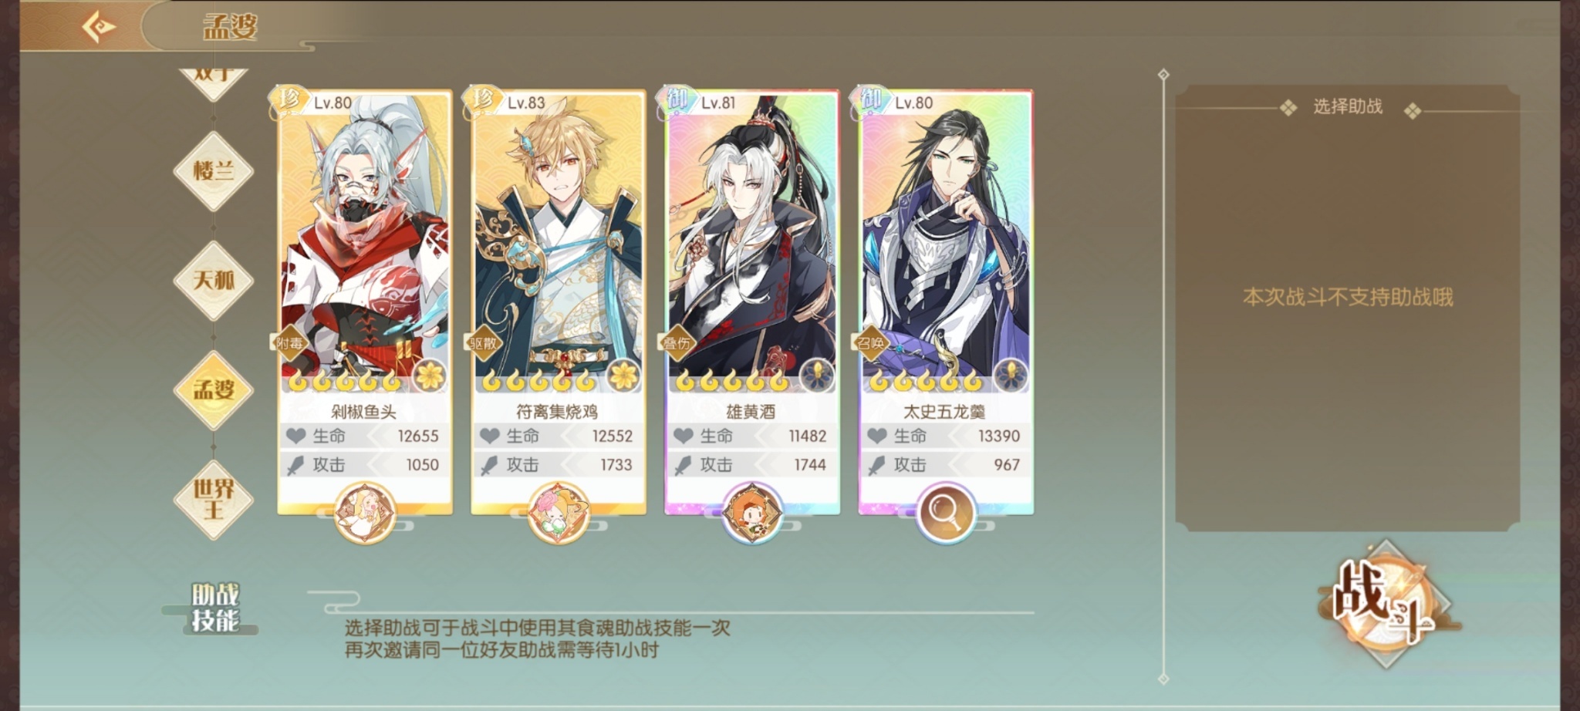Tap the 叠伤 tag on 雄黄酒 card
Image resolution: width=1580 pixels, height=711 pixels.
(677, 343)
